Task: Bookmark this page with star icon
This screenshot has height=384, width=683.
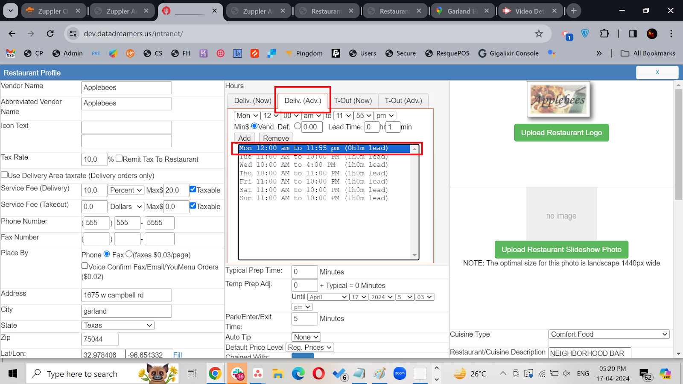Action: 539,34
